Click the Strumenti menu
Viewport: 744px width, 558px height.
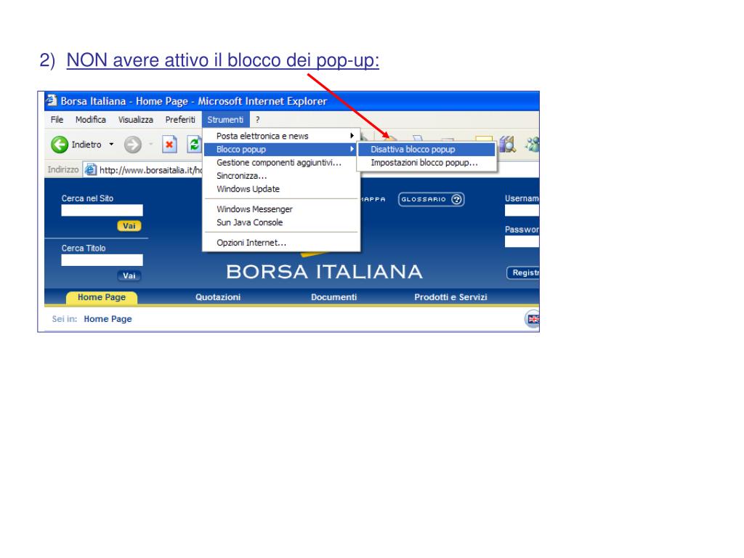pos(225,120)
